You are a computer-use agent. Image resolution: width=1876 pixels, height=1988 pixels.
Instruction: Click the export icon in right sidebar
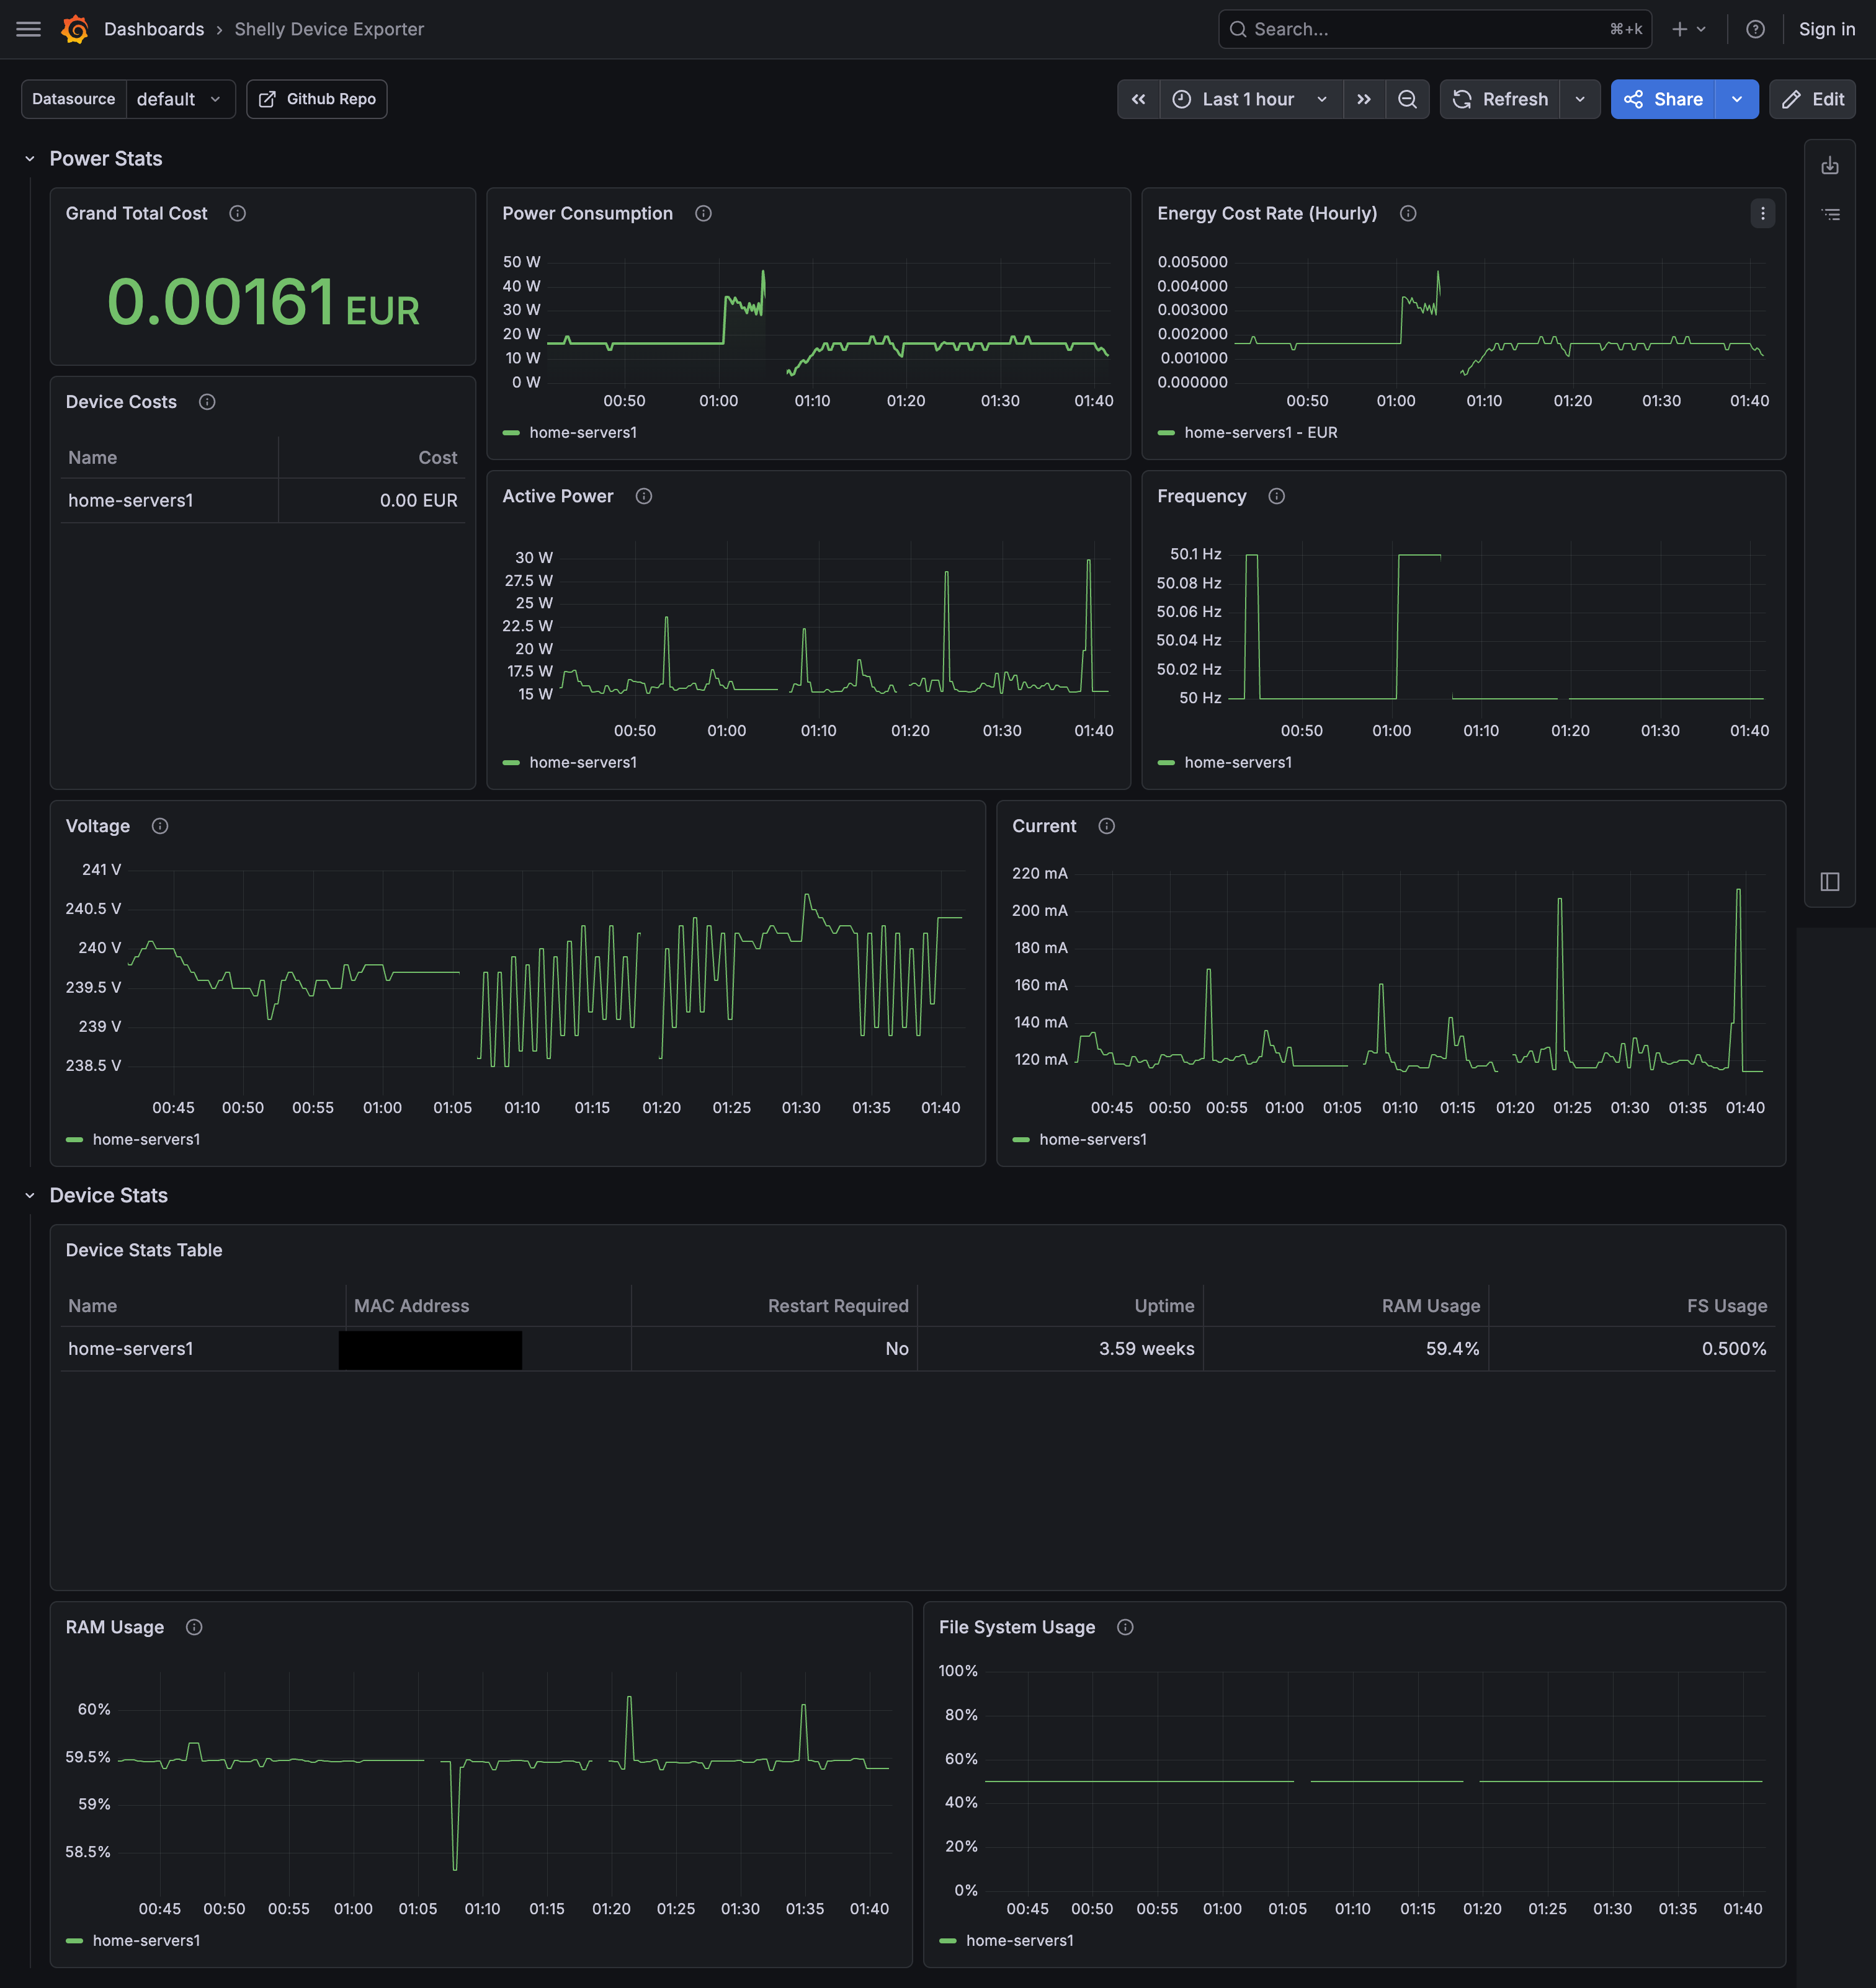point(1830,166)
